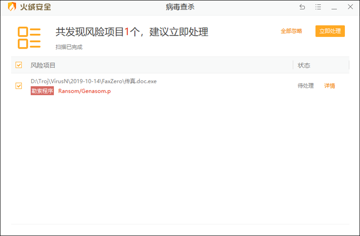
Task: Click the 待处理 status text
Action: point(306,86)
